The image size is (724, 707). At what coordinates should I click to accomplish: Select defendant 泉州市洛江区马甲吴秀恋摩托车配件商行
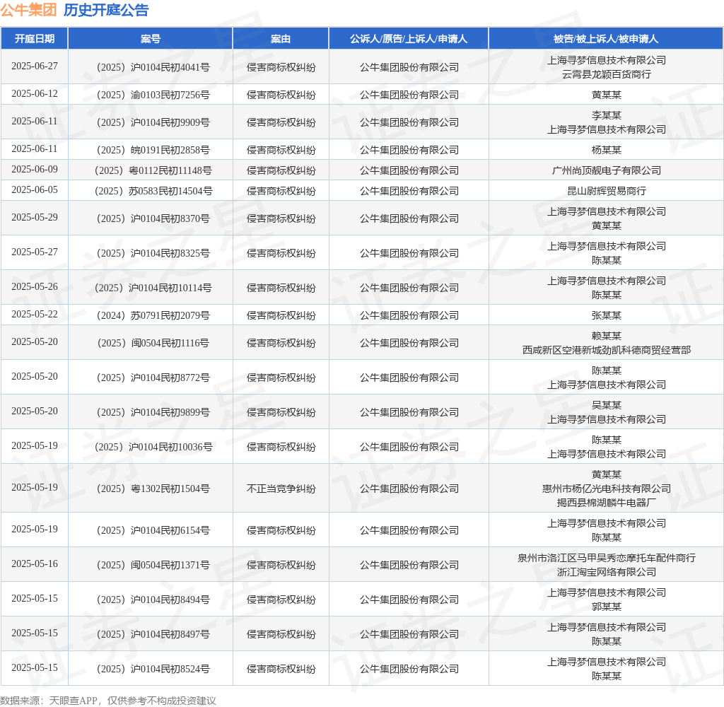[607, 559]
